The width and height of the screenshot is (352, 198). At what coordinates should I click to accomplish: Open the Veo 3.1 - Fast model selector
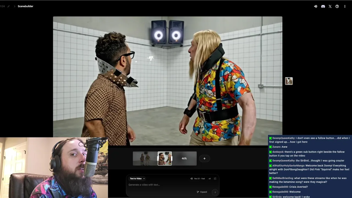[197, 178]
